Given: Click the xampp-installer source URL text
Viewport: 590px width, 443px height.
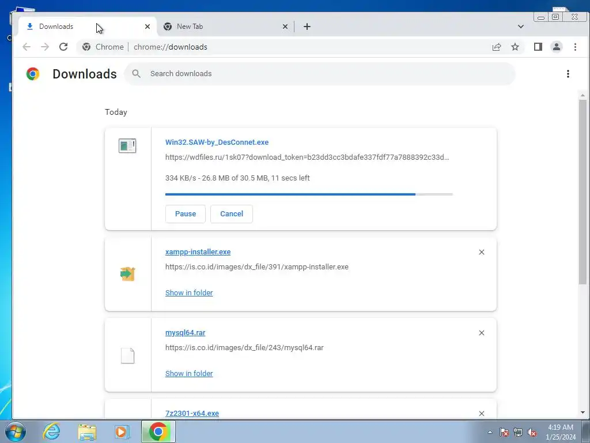Looking at the screenshot, I should point(256,266).
